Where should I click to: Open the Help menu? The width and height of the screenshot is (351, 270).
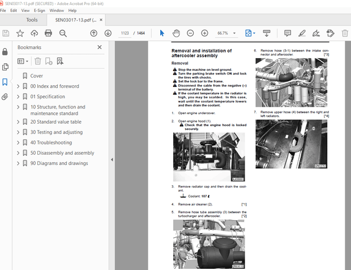72,11
